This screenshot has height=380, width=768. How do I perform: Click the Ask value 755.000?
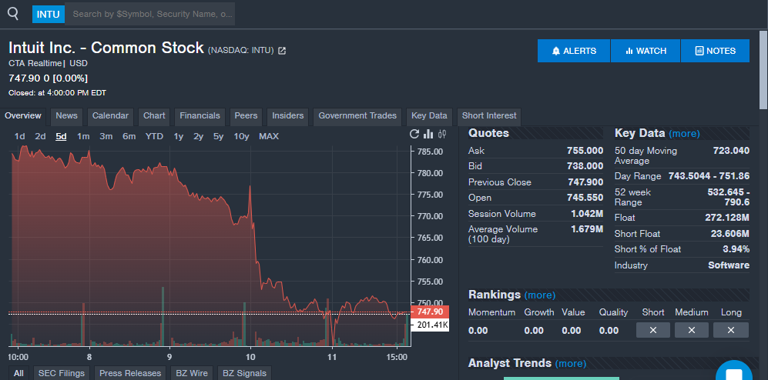click(x=585, y=151)
